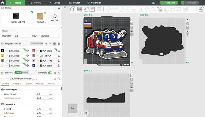The image size is (205, 117).
Task: Click the Add model cube icon
Action: tap(73, 9)
